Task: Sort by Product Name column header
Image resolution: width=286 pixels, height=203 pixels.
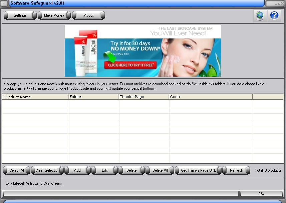Action: point(36,97)
